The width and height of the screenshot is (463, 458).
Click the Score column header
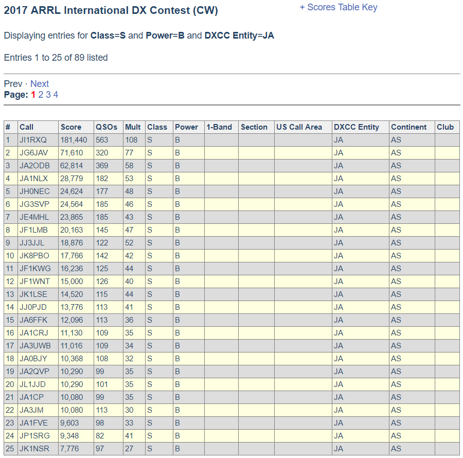tap(71, 127)
